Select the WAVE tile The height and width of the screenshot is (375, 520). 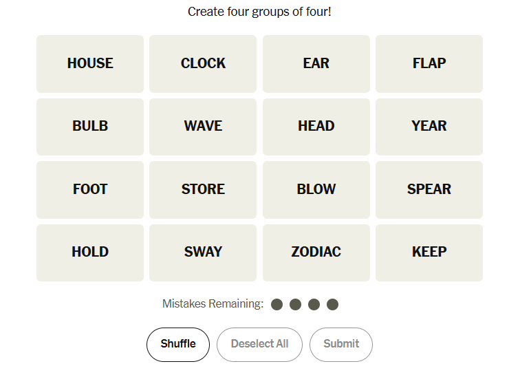[x=203, y=127]
